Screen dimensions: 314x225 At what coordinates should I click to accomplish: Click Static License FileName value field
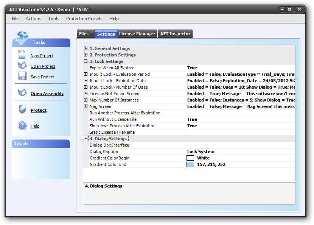pyautogui.click(x=241, y=132)
